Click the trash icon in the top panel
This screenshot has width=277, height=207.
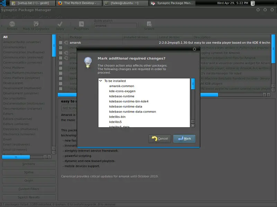click(253, 3)
